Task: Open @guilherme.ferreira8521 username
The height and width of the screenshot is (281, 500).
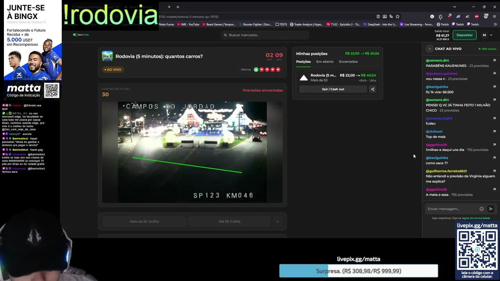Action: click(x=446, y=171)
